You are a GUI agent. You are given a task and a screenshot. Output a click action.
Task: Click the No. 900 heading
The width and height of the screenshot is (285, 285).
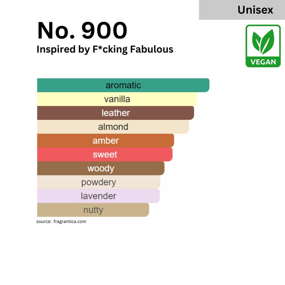click(x=82, y=30)
